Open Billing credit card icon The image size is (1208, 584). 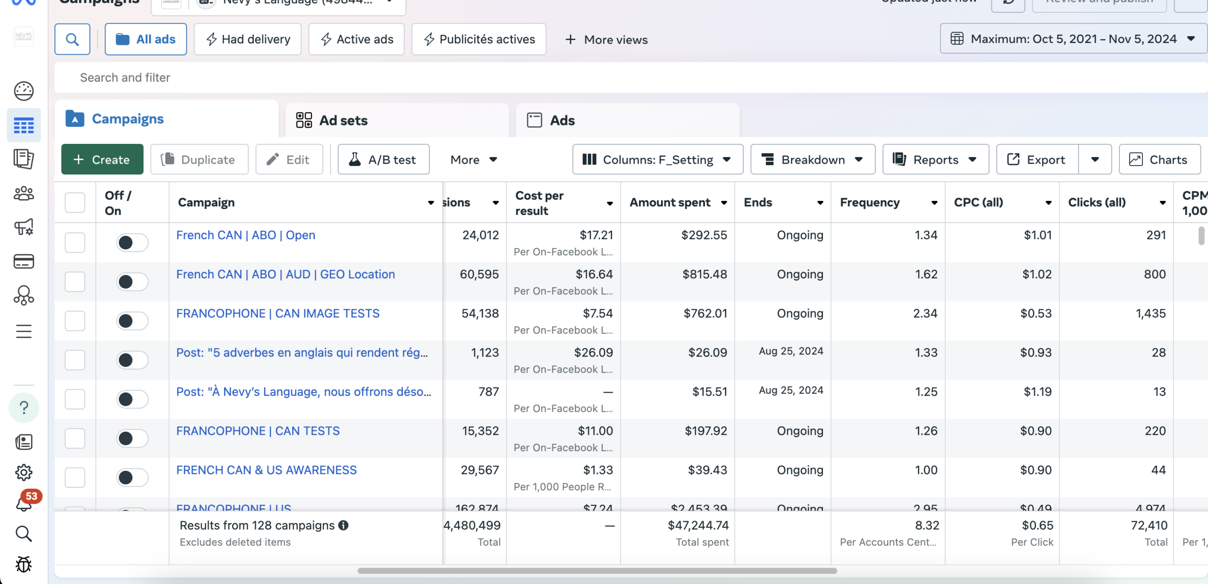[24, 261]
